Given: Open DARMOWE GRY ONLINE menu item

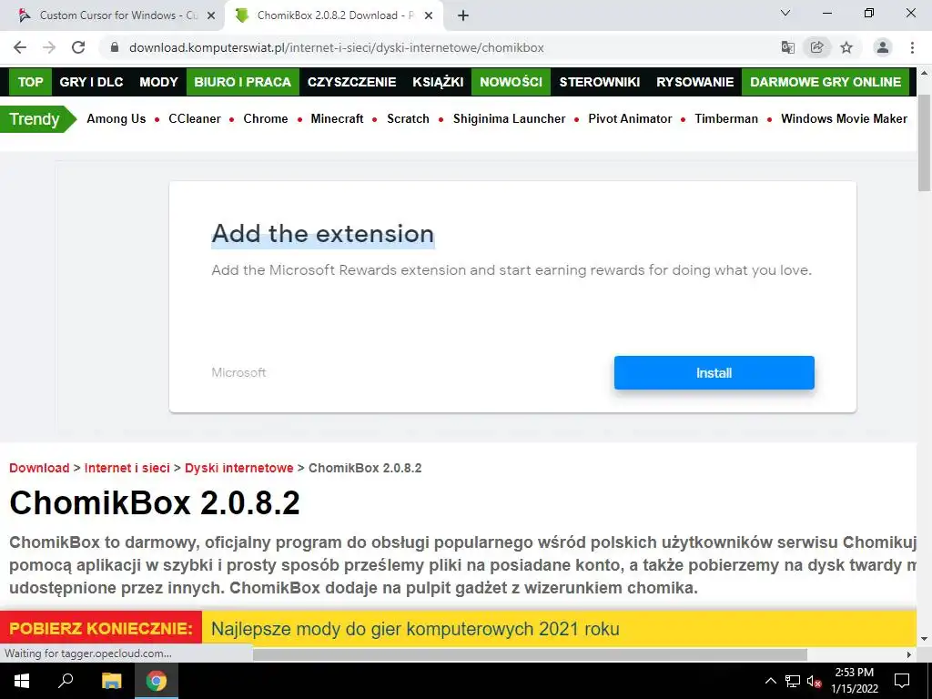Looking at the screenshot, I should pyautogui.click(x=826, y=82).
